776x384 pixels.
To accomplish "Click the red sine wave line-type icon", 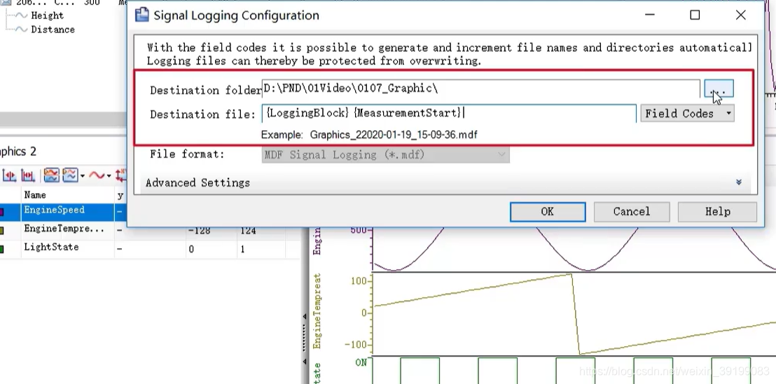I will [97, 175].
